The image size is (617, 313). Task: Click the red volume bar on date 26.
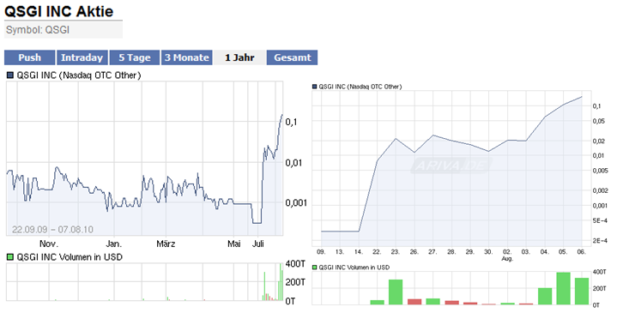coord(414,302)
